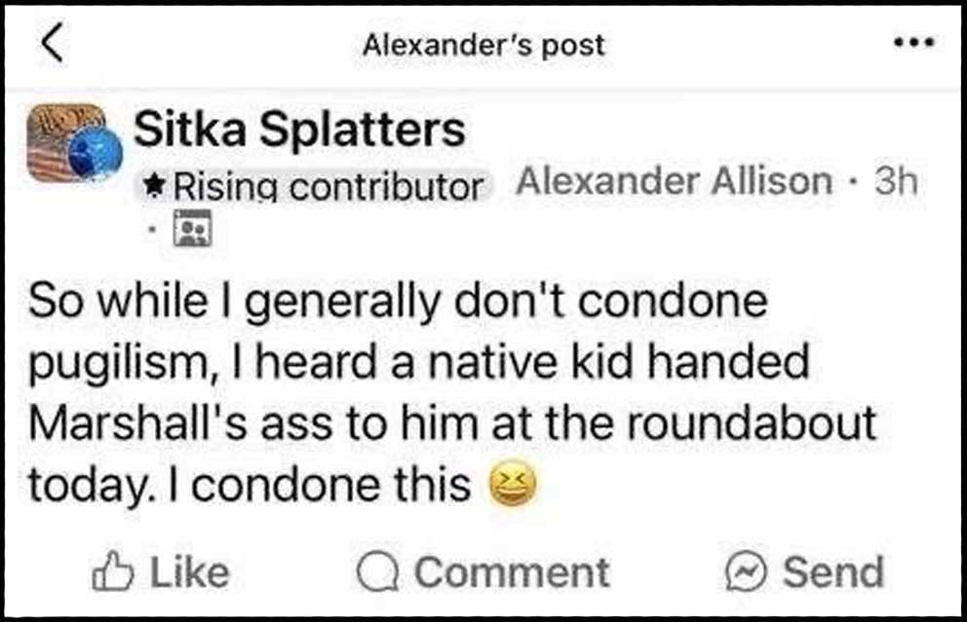Image resolution: width=967 pixels, height=622 pixels.
Task: Click the 3h post timestamp
Action: tap(896, 182)
